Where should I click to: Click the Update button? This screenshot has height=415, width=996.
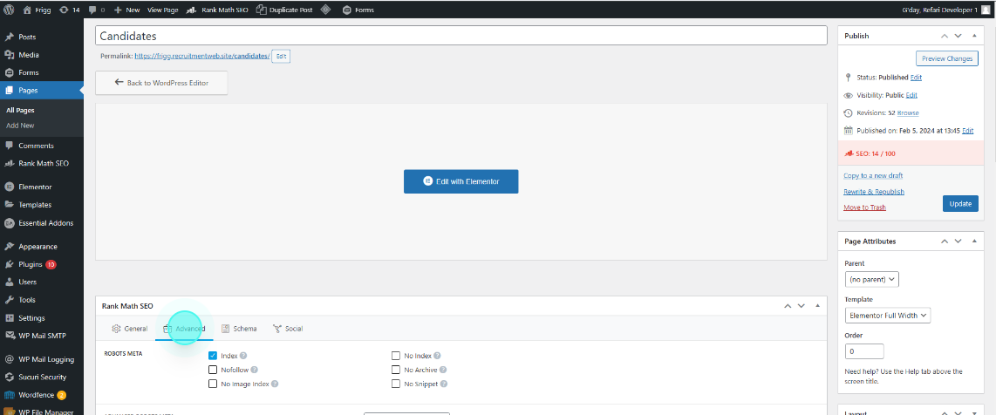tap(960, 204)
